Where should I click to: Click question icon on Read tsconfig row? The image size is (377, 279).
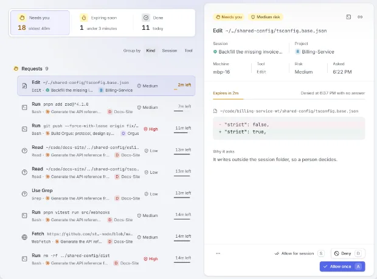24,172
